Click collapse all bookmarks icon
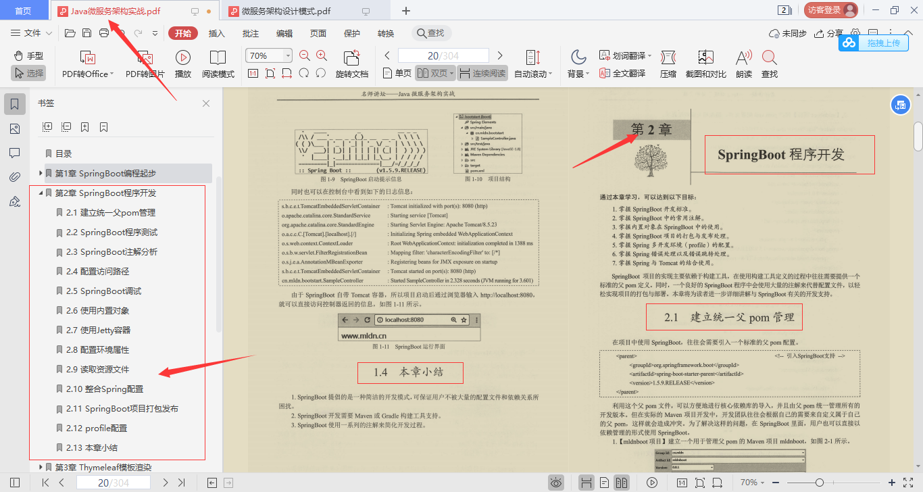Image resolution: width=923 pixels, height=492 pixels. click(66, 126)
